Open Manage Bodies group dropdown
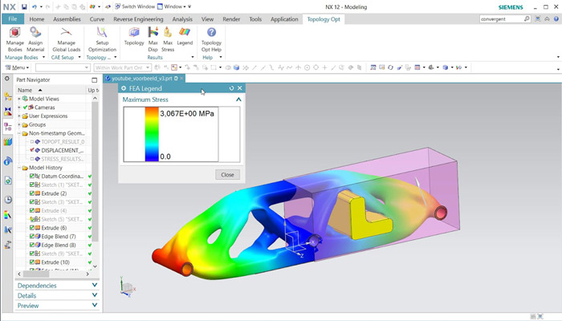Screen dimensions: 562x321 pos(43,57)
